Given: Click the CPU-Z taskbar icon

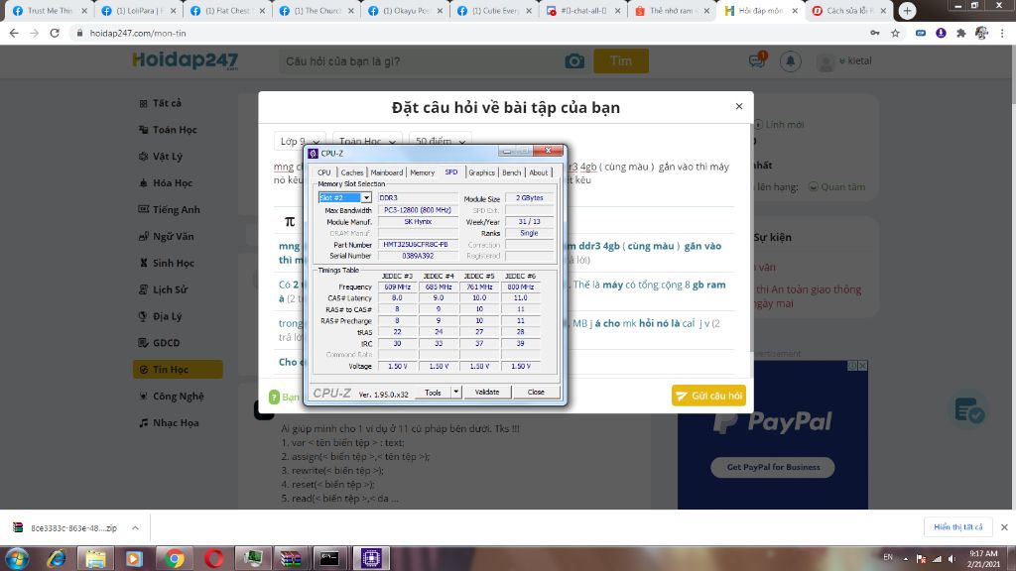Looking at the screenshot, I should coord(371,558).
